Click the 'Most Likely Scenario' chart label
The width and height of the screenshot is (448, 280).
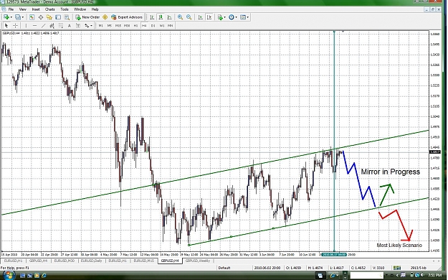pos(399,246)
